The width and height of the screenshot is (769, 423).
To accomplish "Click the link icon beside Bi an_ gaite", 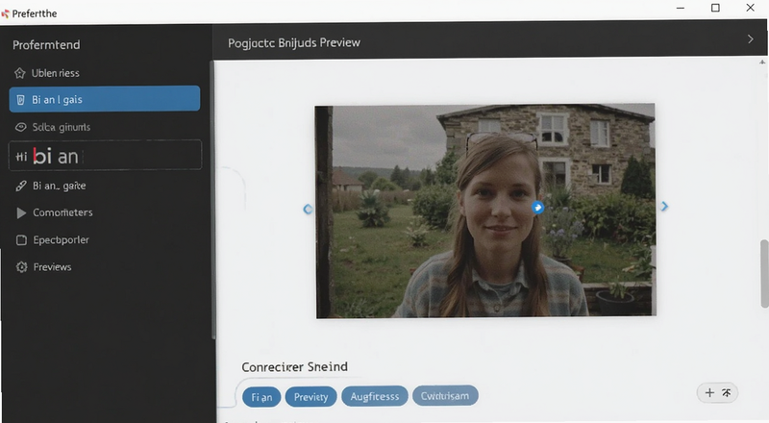I will click(21, 186).
